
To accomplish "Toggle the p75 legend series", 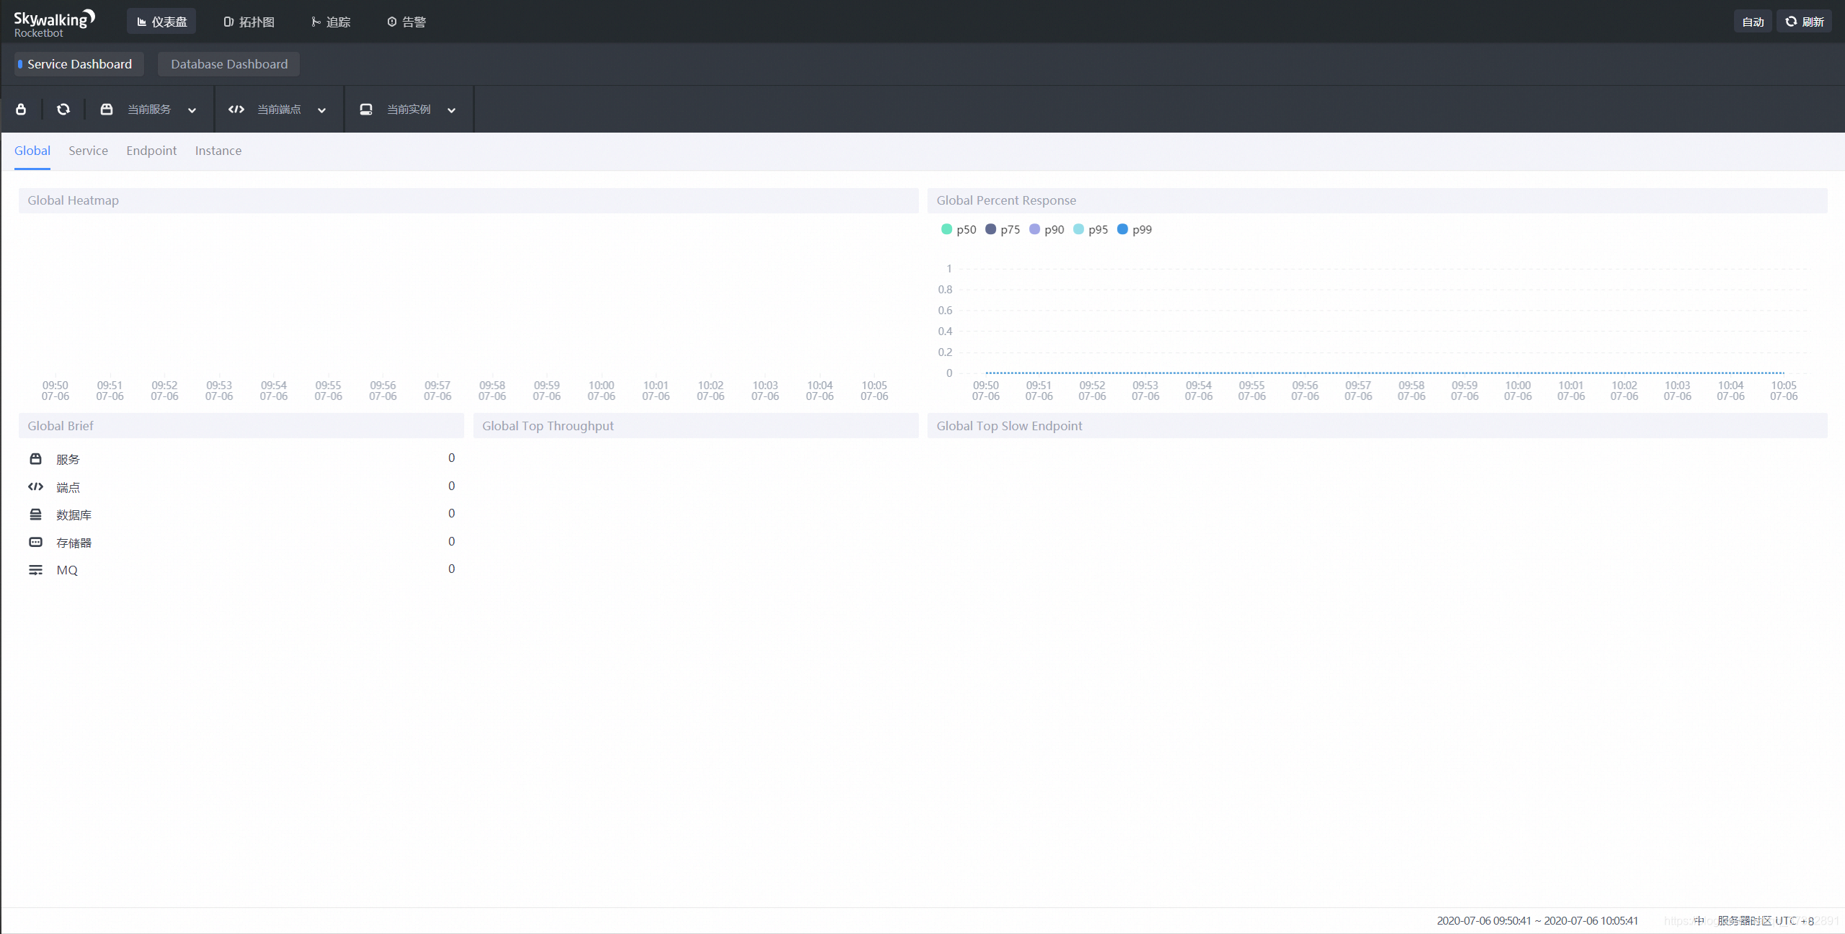I will click(1002, 229).
